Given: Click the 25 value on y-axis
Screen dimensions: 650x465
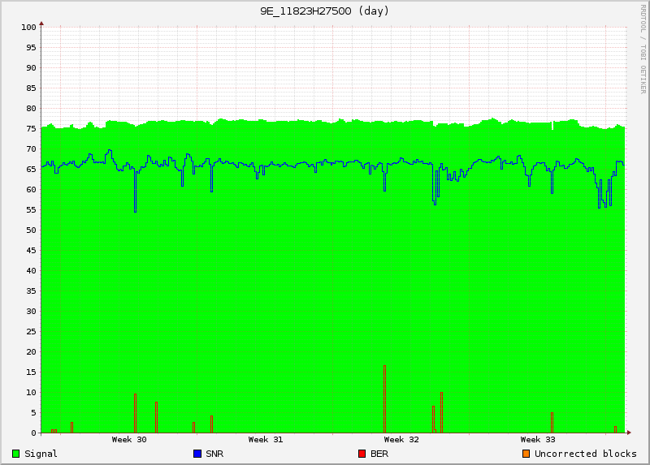Looking at the screenshot, I should pos(32,332).
